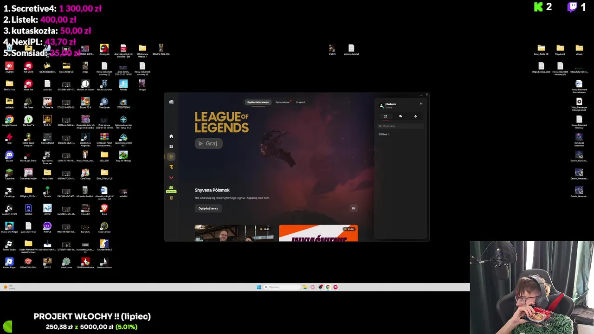Viewport: 594px width, 334px height.
Task: Open the AnyDesk desktop shortcut
Action: (9, 68)
